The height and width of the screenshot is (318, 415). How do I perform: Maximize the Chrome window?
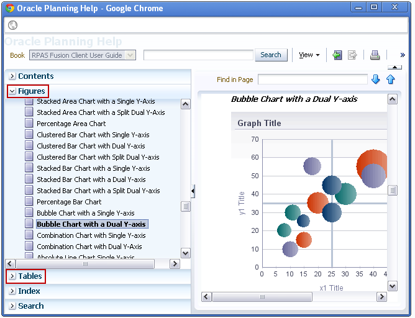[x=374, y=7]
